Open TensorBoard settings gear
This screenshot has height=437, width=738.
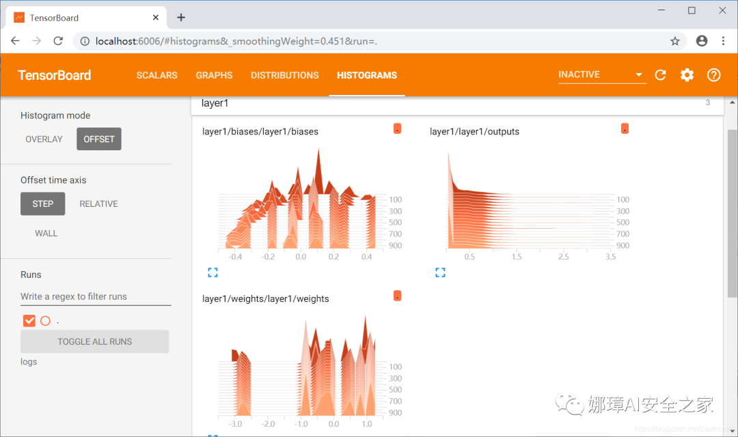[687, 75]
